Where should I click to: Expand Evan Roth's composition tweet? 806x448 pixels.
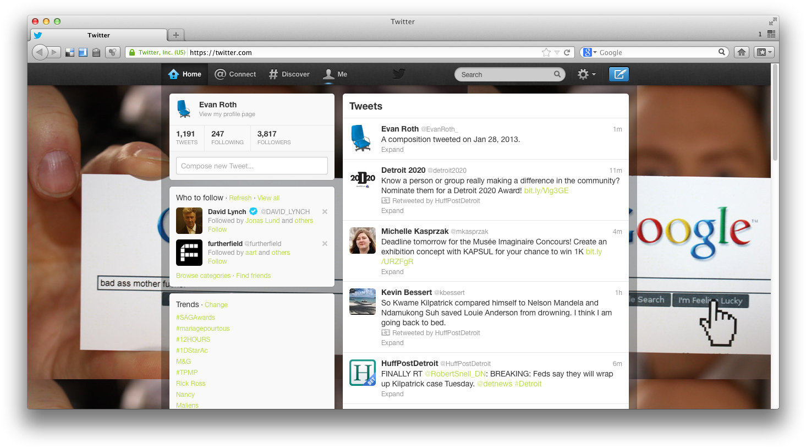[x=392, y=150]
